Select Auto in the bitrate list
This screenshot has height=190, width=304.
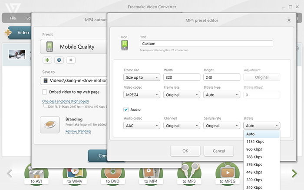point(261,134)
